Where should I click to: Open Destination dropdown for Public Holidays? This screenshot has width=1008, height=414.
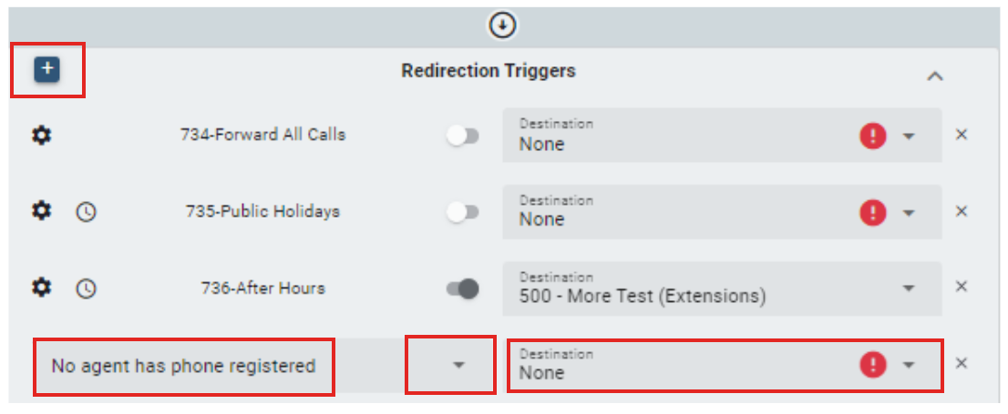(909, 212)
